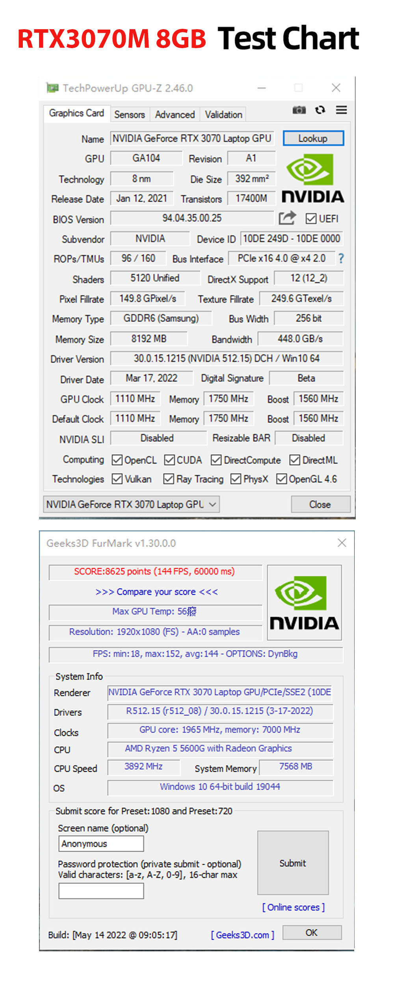
Task: Toggle the DirectCompute checkbox
Action: click(x=216, y=460)
